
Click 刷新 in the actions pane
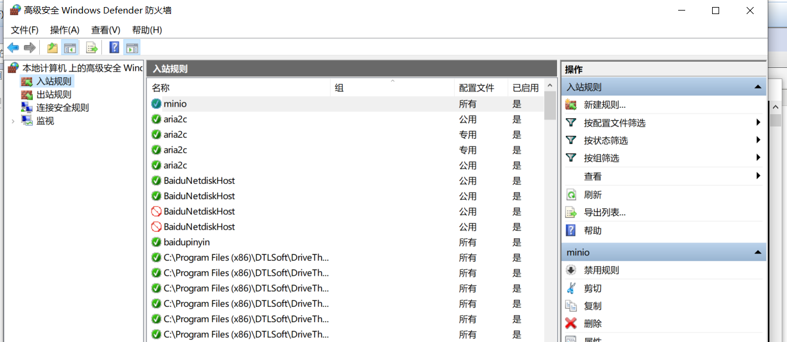pyautogui.click(x=593, y=194)
